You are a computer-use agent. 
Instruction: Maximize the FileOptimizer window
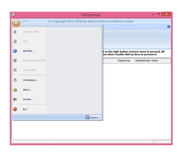159,14
